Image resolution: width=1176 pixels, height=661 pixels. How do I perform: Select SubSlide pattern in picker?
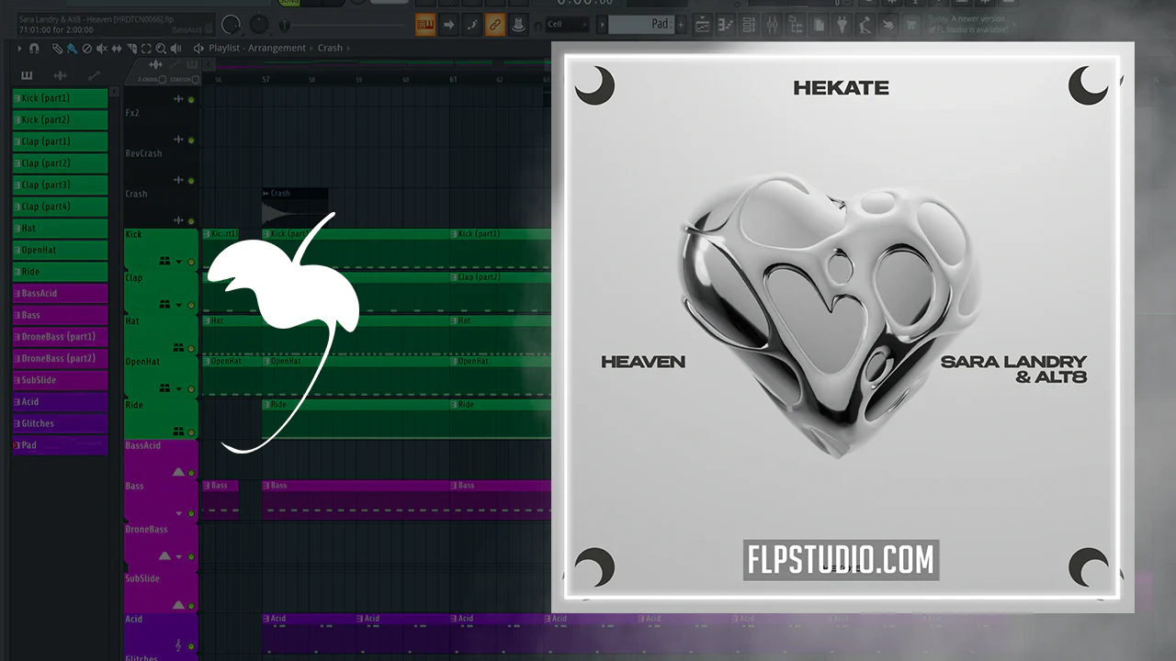(60, 380)
